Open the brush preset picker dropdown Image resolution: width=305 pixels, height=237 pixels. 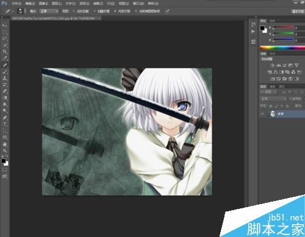(x=22, y=11)
